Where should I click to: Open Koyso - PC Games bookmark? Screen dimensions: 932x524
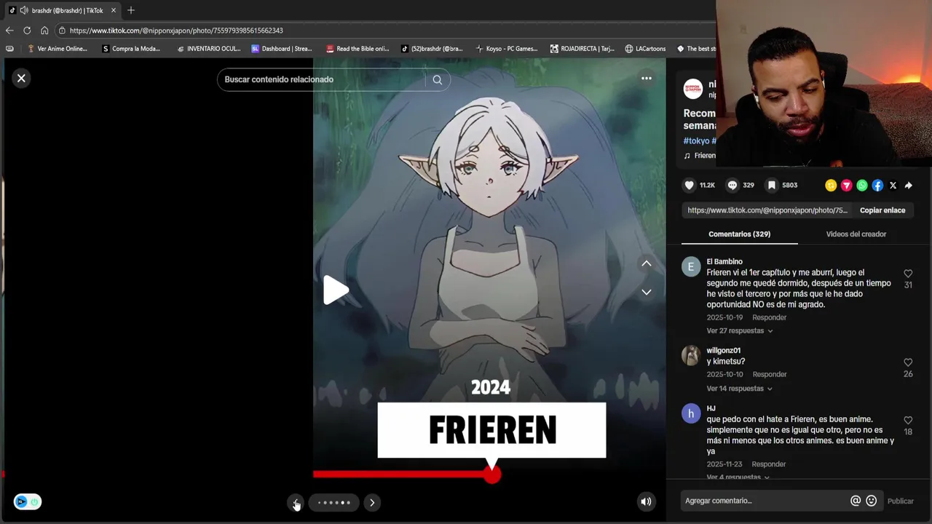tap(507, 49)
